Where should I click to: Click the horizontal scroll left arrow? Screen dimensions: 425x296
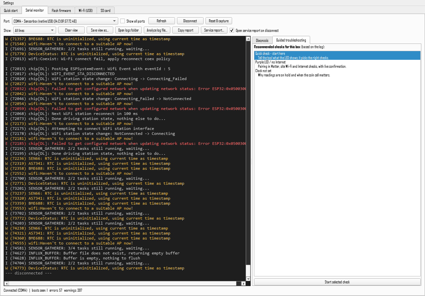pyautogui.click(x=6, y=283)
